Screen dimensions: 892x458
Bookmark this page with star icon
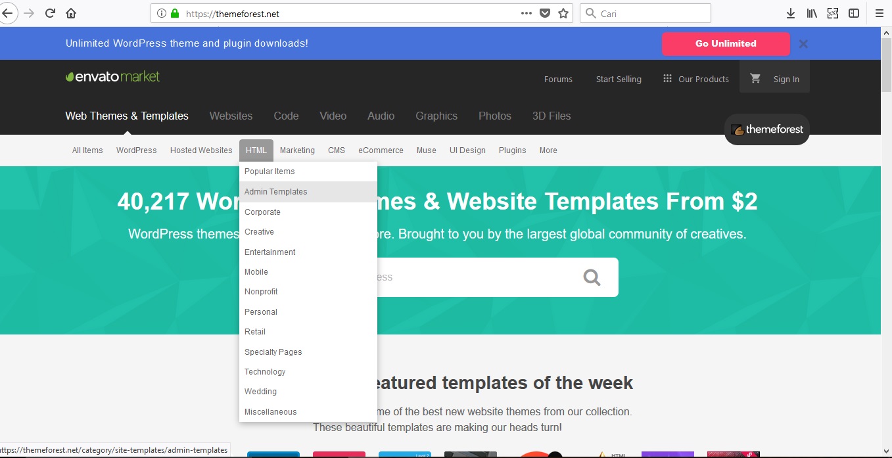click(563, 13)
